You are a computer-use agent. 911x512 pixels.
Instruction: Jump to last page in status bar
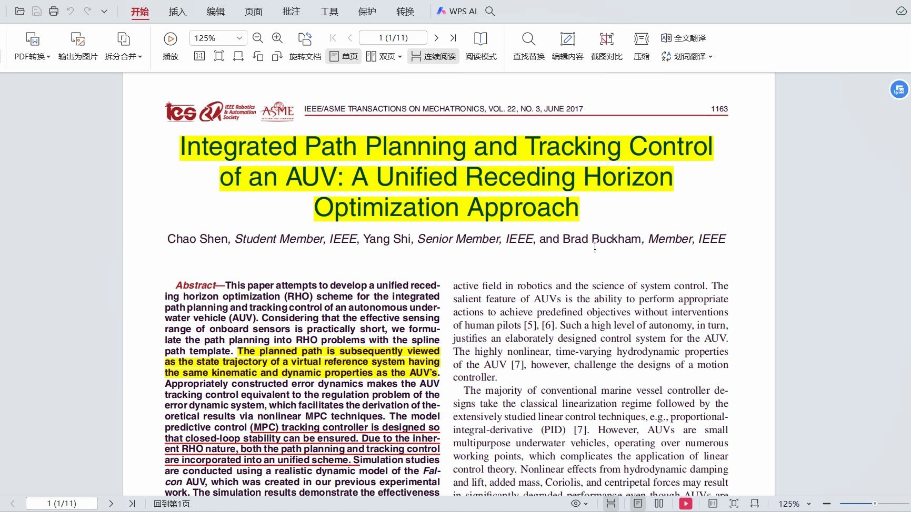click(x=132, y=504)
